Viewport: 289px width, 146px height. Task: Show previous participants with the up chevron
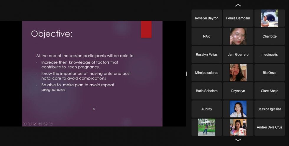(x=238, y=5)
